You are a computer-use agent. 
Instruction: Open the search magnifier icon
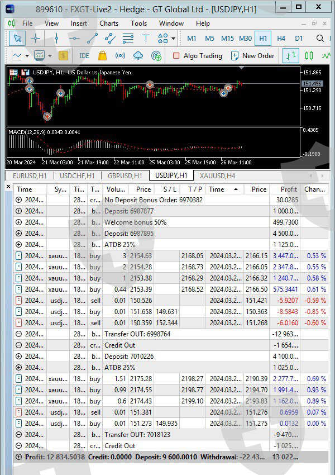click(320, 39)
